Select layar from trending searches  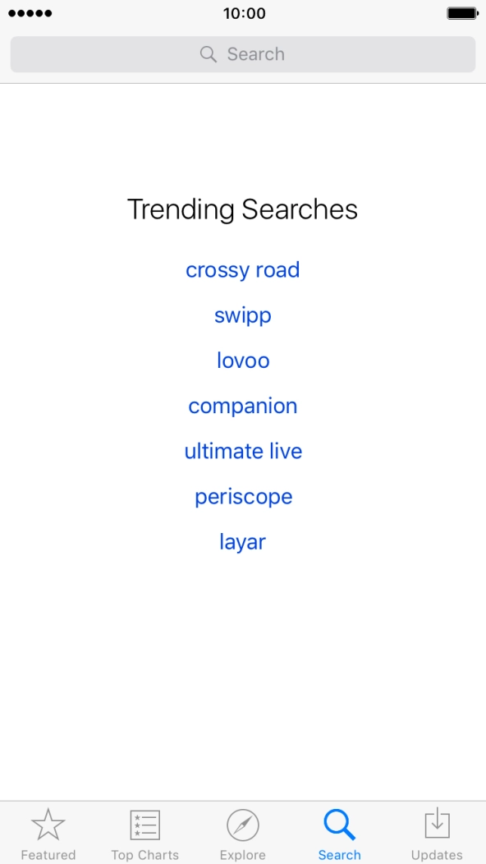242,541
